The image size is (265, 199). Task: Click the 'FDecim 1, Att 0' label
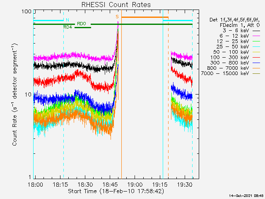240,25
